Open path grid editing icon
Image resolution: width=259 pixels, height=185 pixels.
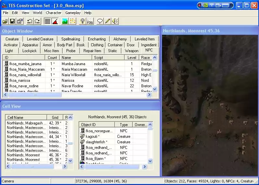click(x=72, y=21)
